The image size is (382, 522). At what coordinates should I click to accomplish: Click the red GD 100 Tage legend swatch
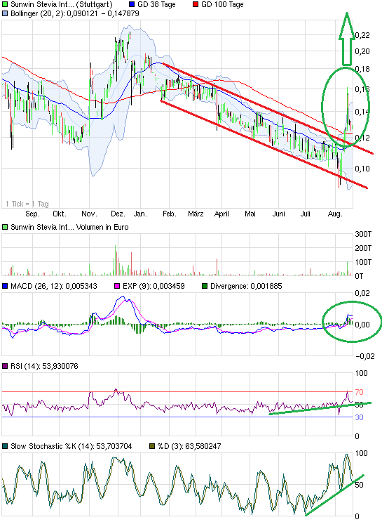click(x=196, y=4)
